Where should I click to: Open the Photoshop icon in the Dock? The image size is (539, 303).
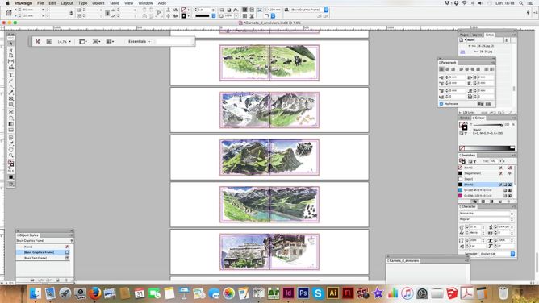pyautogui.click(x=303, y=293)
